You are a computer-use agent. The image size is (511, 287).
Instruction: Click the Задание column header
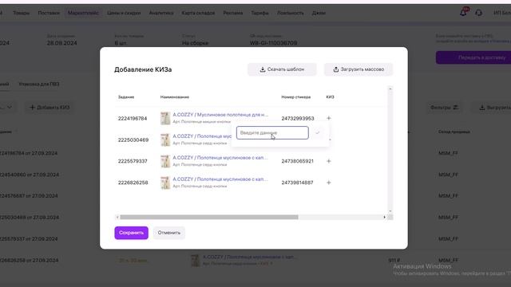pos(126,97)
